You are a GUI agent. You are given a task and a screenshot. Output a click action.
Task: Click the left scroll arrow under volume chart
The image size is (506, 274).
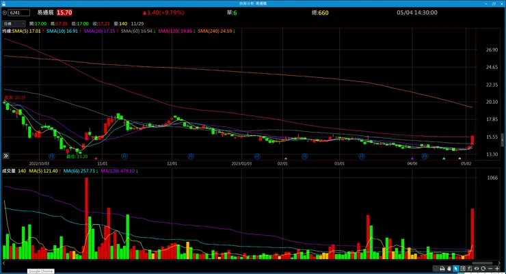tap(4, 263)
